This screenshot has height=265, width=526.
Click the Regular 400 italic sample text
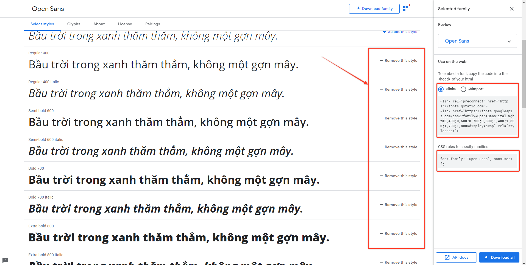click(157, 94)
